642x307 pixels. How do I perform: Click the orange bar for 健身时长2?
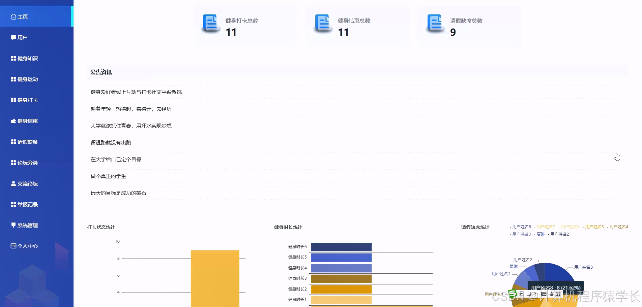[x=341, y=289]
